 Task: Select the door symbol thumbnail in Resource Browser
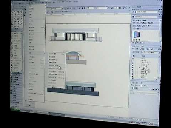click(137, 34)
